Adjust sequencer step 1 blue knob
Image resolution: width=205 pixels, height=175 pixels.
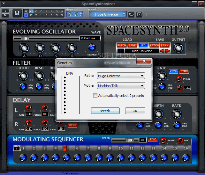click(x=23, y=158)
